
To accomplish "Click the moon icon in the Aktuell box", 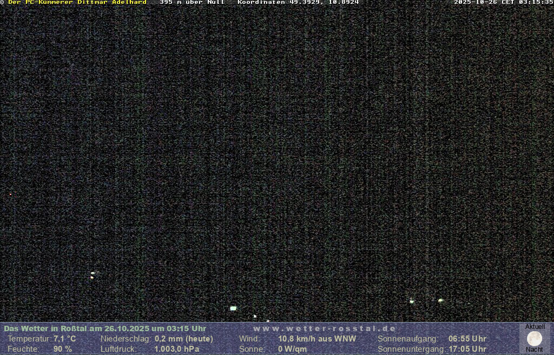I will pos(535,339).
